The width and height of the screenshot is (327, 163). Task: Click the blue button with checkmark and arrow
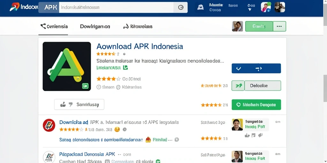[x=256, y=68]
